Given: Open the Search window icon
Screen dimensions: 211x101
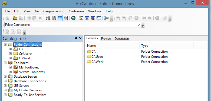Looking at the screenshot, I should coord(87,18).
